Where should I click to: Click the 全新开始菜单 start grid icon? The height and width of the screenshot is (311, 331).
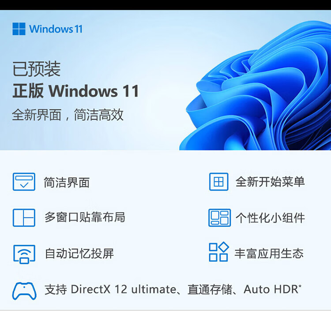click(x=219, y=182)
